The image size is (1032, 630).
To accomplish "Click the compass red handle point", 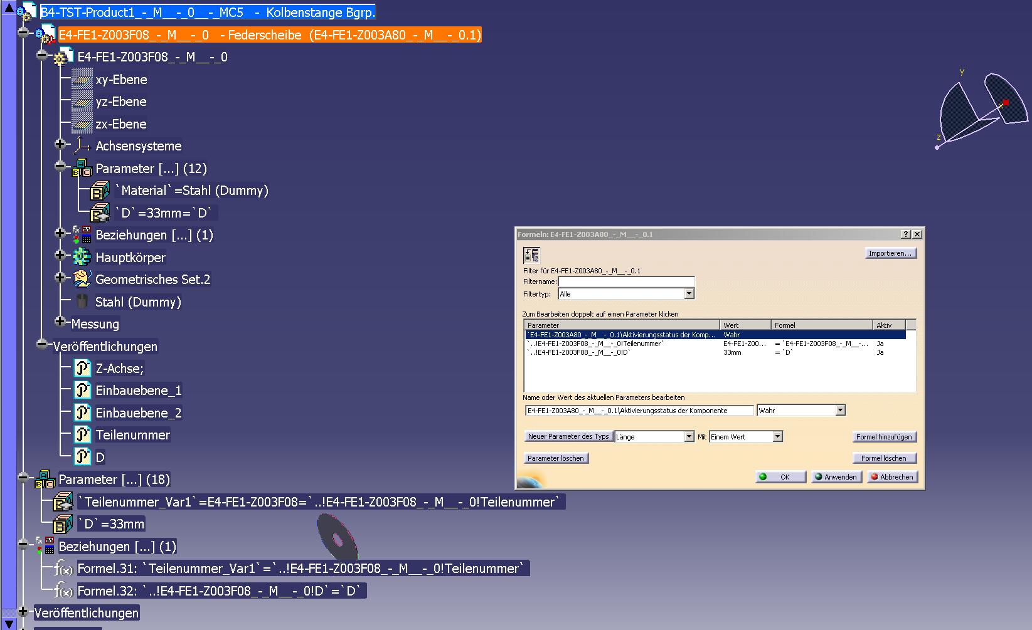I will (1006, 102).
